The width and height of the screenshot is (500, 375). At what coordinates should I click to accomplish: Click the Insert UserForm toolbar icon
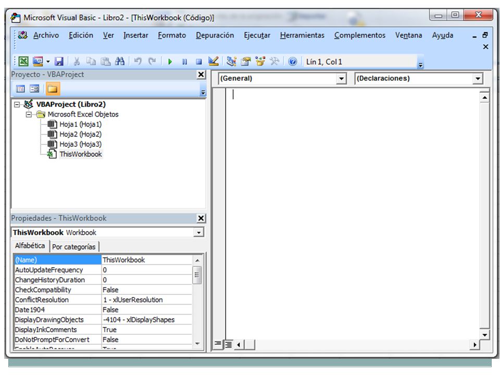[x=37, y=61]
